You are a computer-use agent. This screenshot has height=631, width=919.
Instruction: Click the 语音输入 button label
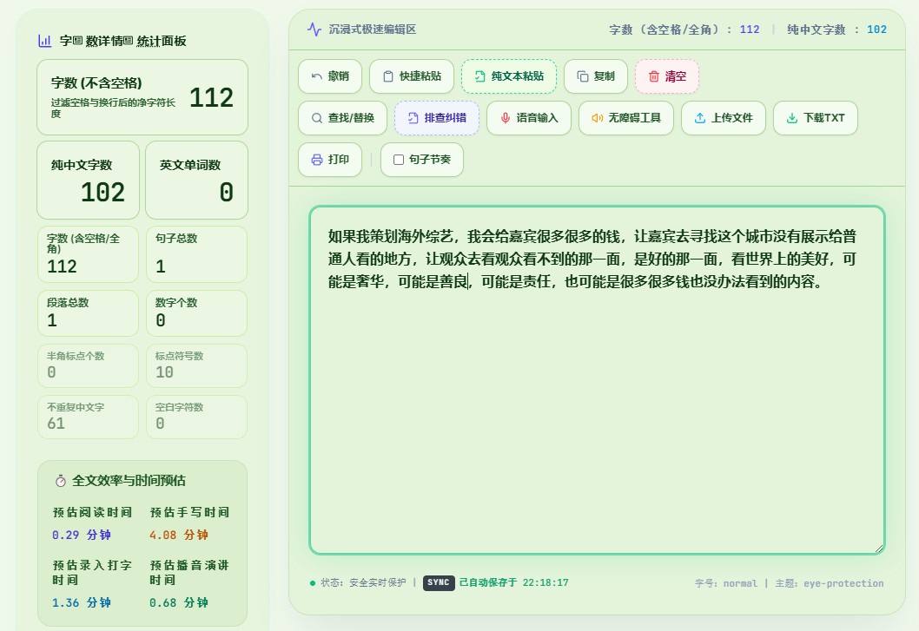[x=538, y=118]
